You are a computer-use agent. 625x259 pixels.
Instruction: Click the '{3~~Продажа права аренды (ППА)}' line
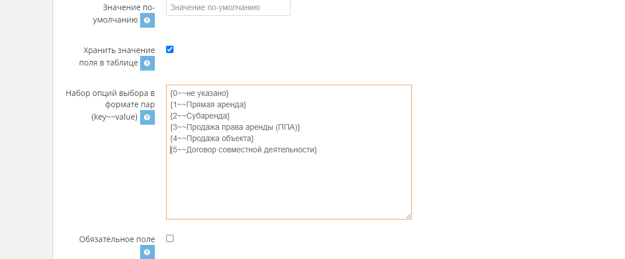pyautogui.click(x=235, y=128)
